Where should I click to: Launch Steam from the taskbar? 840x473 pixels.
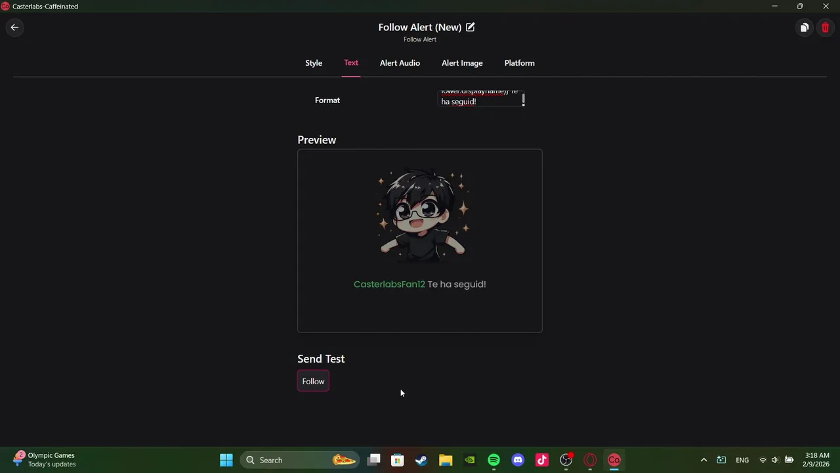click(x=421, y=460)
